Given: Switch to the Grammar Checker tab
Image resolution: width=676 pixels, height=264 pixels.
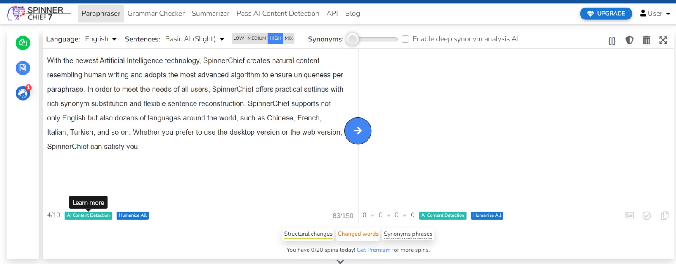Looking at the screenshot, I should (156, 14).
